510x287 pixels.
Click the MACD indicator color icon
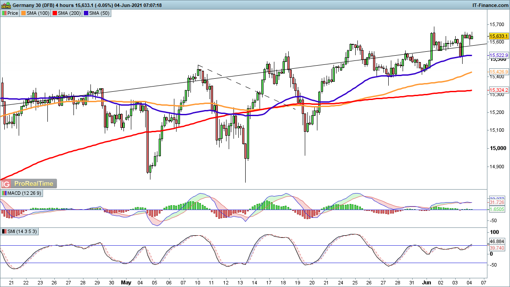(x=4, y=193)
